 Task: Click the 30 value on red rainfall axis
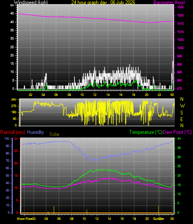(16, 139)
